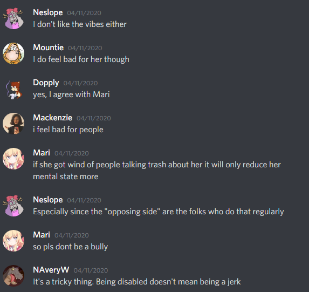Open NAveryW's dinosaur avatar
The height and width of the screenshot is (292, 309).
(x=13, y=276)
